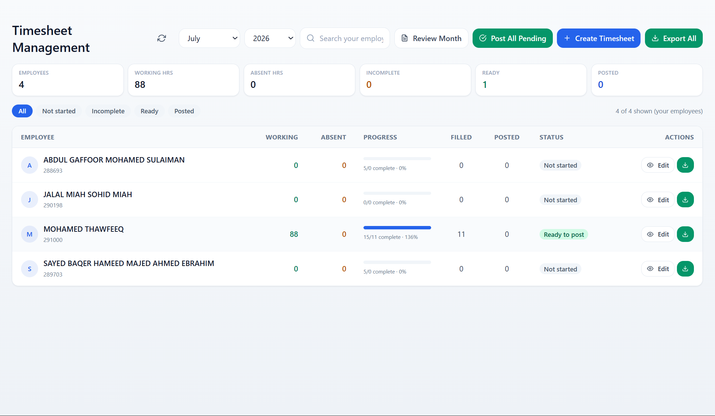The height and width of the screenshot is (416, 715).
Task: Click avatar M for Mohamed Thawfeeq
Action: (x=30, y=234)
